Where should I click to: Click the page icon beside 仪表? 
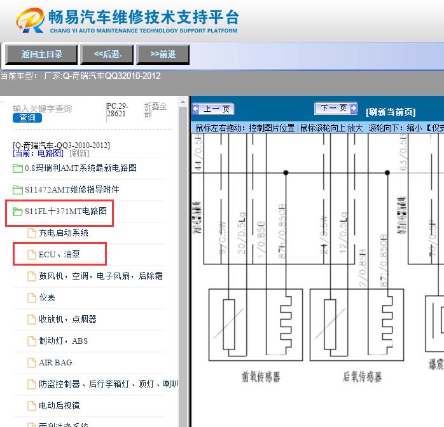pos(31,298)
